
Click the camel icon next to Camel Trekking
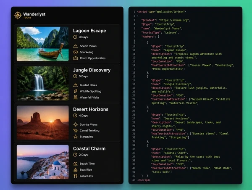click(75, 130)
